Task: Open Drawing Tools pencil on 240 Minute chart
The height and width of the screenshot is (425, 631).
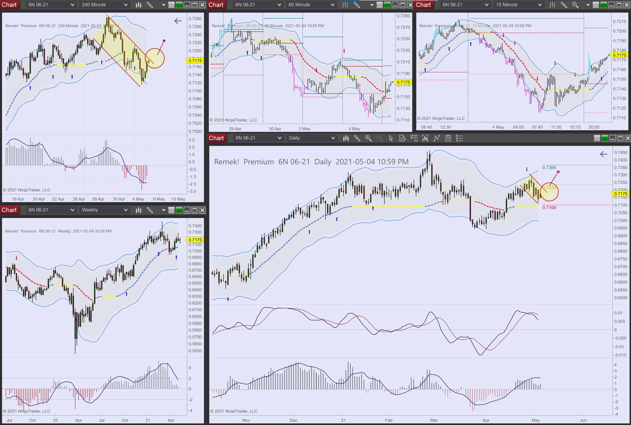Action: (x=150, y=5)
